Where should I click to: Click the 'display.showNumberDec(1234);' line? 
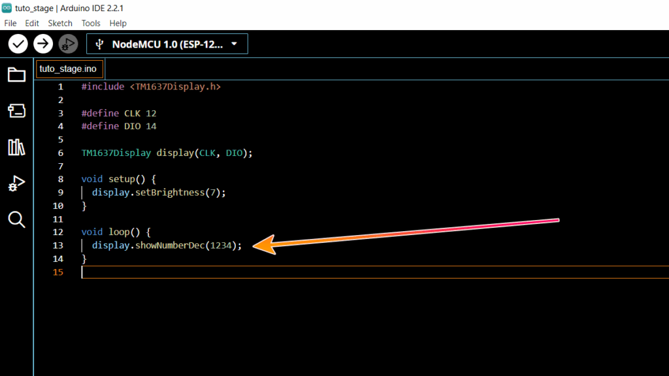coord(167,245)
